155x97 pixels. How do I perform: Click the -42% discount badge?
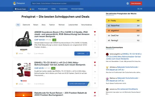coord(53,68)
